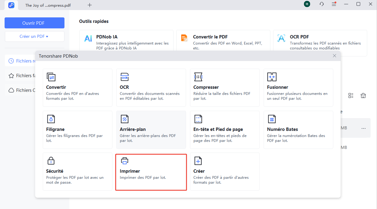Open the Compresser tool icon

(x=198, y=77)
